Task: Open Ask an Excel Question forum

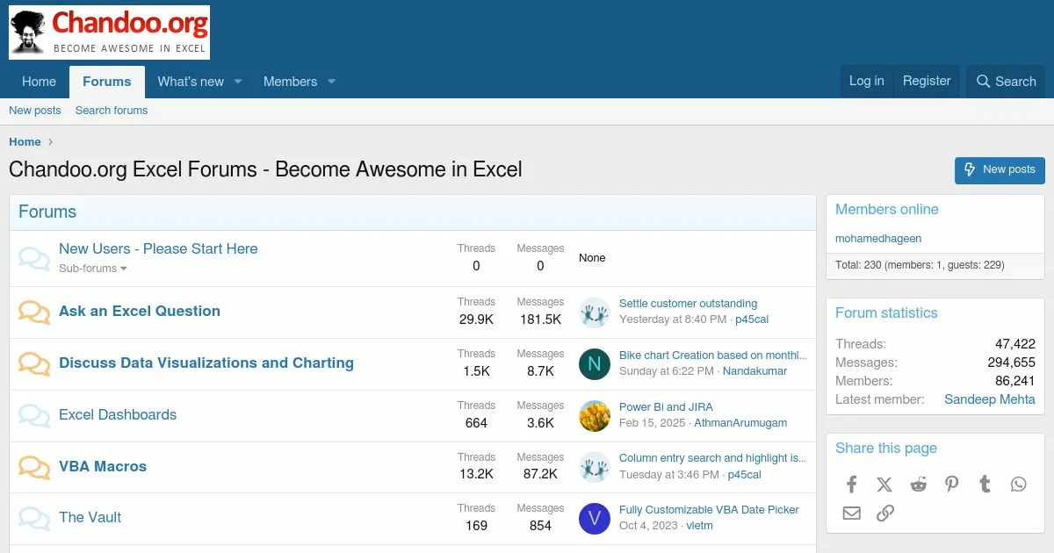Action: click(x=140, y=312)
